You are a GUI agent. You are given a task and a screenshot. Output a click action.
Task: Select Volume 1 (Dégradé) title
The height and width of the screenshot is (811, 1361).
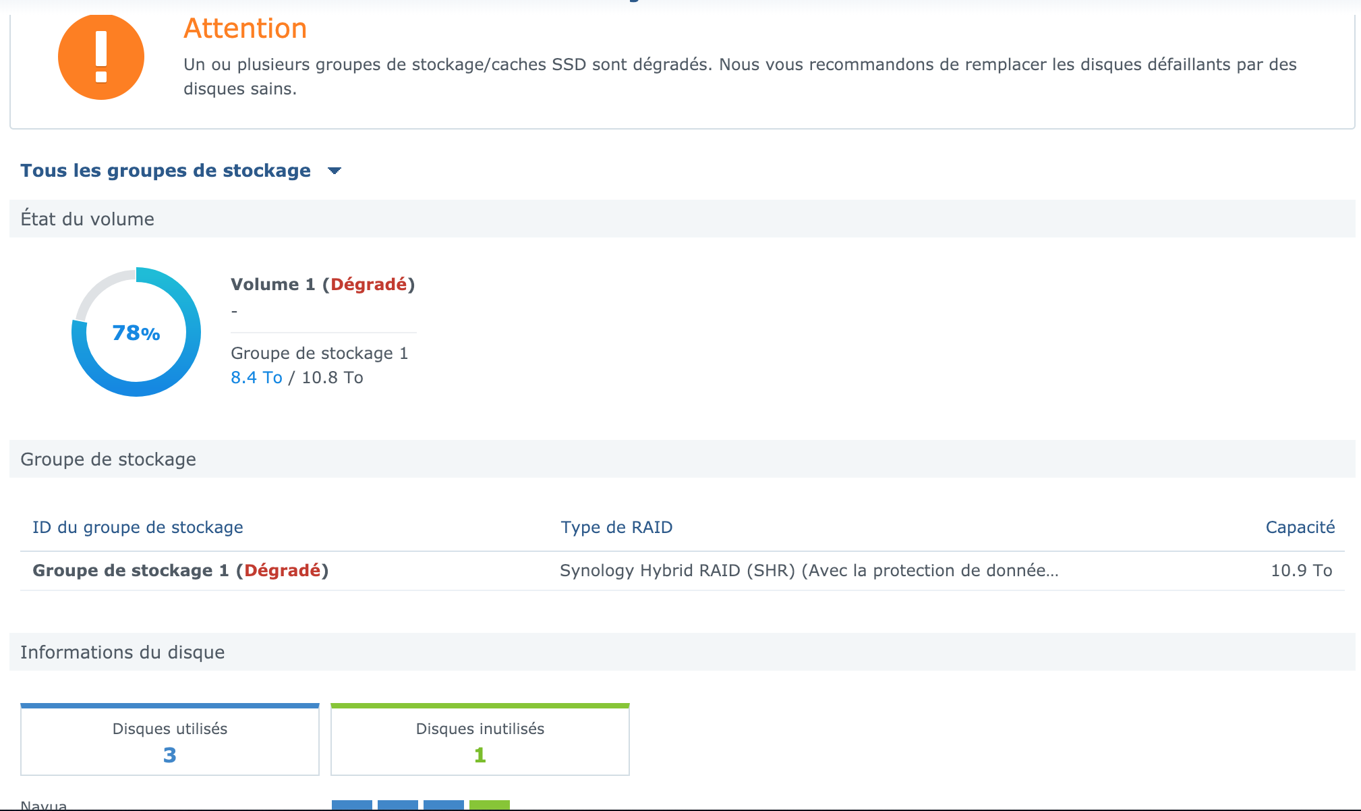click(x=322, y=284)
